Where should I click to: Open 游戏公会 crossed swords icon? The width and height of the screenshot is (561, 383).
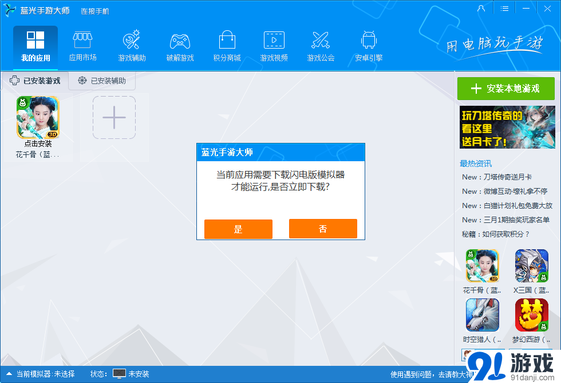click(321, 41)
